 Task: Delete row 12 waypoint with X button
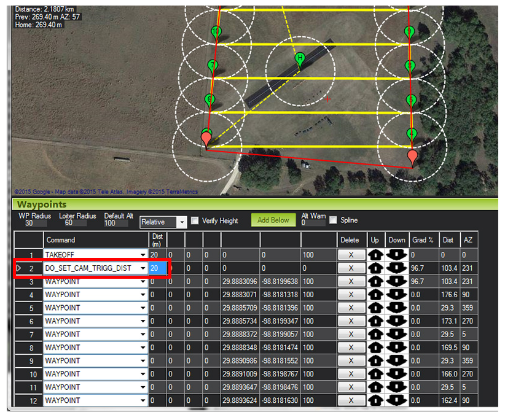351,400
